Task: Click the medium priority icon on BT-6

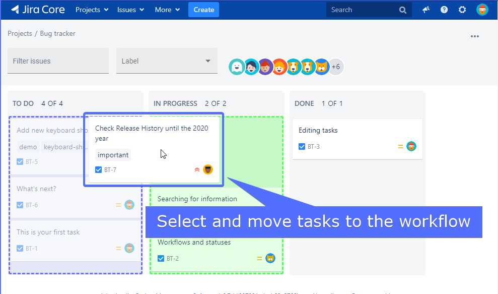Action: click(118, 205)
